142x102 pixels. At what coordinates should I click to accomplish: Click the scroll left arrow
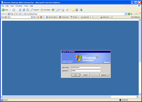pyautogui.click(x=2, y=97)
